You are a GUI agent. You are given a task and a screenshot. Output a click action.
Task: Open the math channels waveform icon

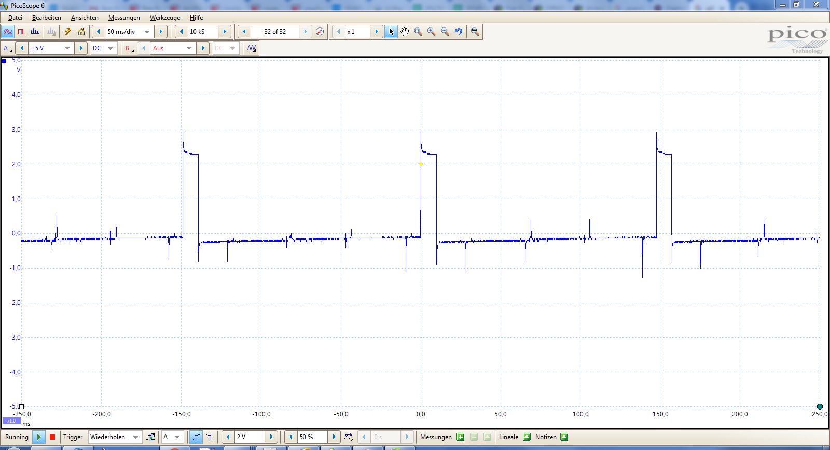click(252, 48)
